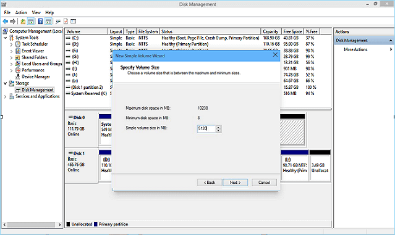Sort by the Capacity column header
Viewport: 395px width, 235px height.
pyautogui.click(x=271, y=31)
